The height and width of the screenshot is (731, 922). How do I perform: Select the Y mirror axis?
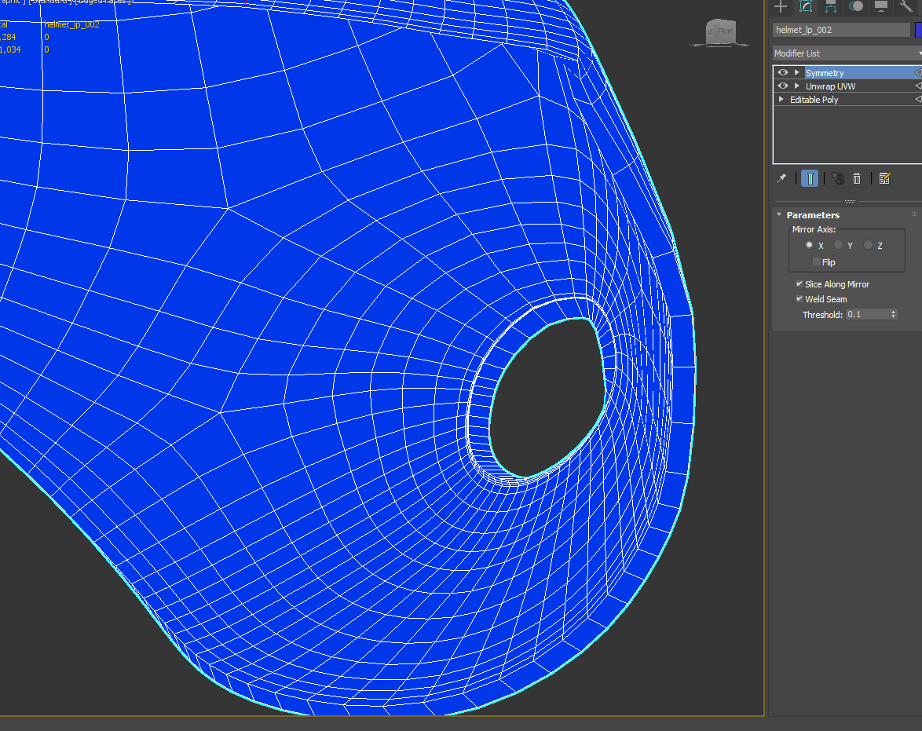click(x=839, y=246)
